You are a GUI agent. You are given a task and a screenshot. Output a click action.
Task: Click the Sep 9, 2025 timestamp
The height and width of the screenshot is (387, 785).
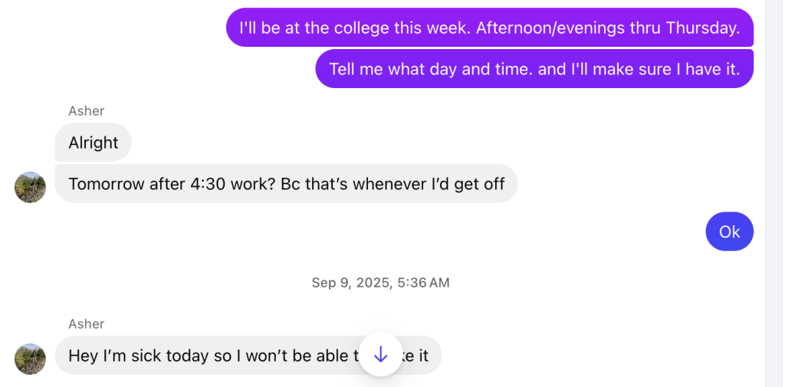coord(380,283)
